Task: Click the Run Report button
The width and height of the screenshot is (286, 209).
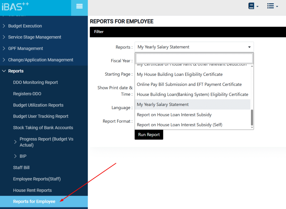Action: click(149, 135)
